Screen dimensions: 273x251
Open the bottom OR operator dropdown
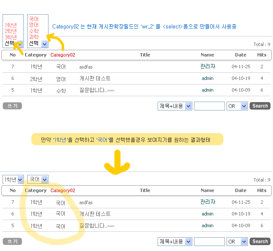click(x=237, y=242)
